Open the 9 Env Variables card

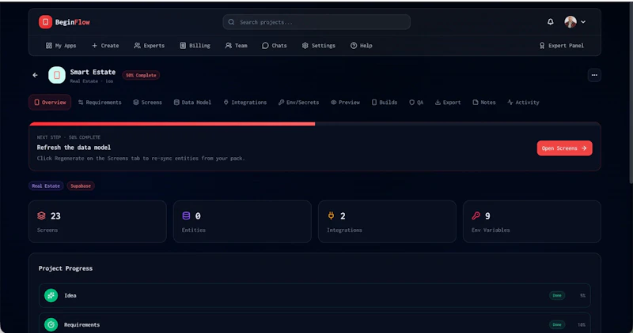(532, 222)
